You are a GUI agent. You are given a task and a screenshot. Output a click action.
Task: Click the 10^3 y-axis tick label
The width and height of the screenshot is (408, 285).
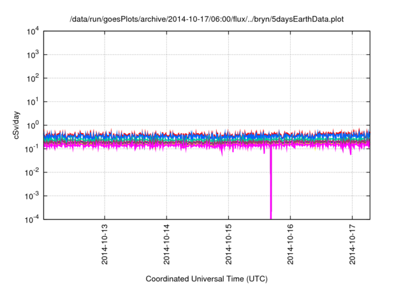(33, 55)
